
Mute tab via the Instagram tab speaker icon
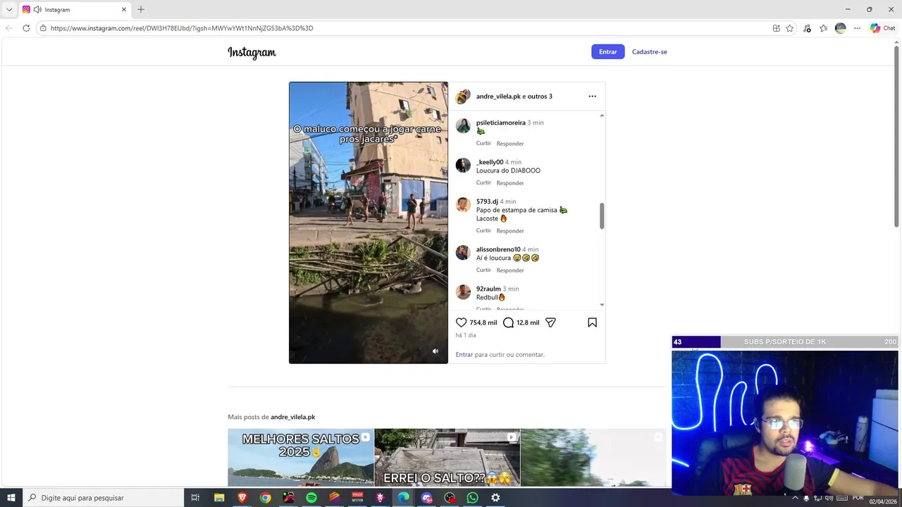point(37,10)
